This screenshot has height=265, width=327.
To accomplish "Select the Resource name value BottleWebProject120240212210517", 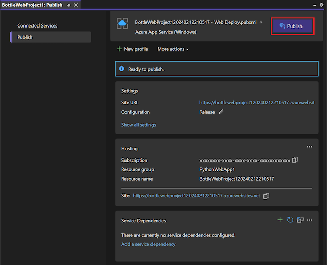I will [237, 179].
